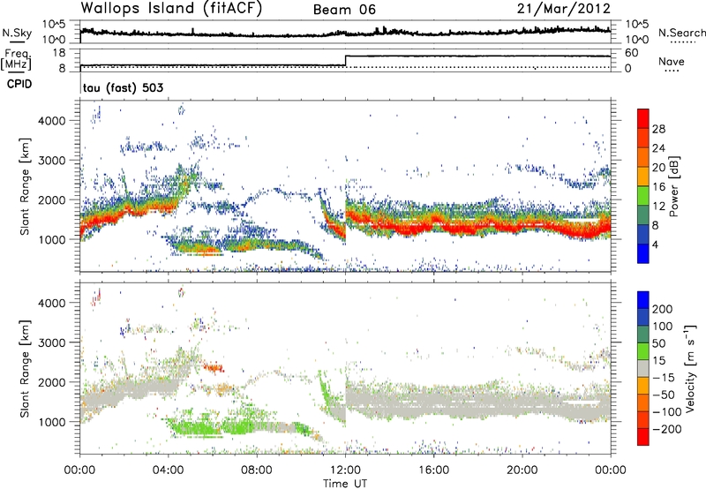Select the 'Beam 06' label

coord(344,10)
